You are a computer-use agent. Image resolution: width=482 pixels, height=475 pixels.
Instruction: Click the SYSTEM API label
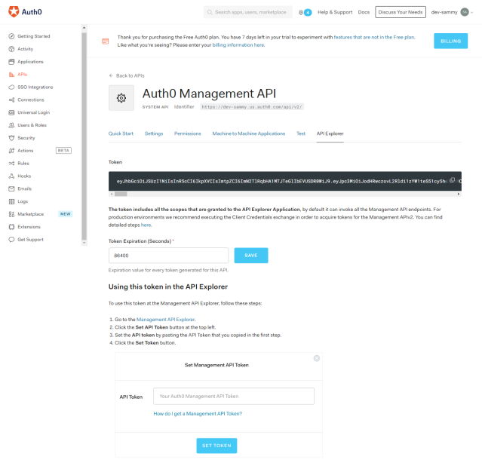(x=155, y=107)
